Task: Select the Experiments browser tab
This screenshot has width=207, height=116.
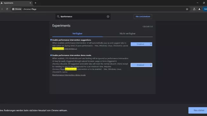Action: coord(16,3)
